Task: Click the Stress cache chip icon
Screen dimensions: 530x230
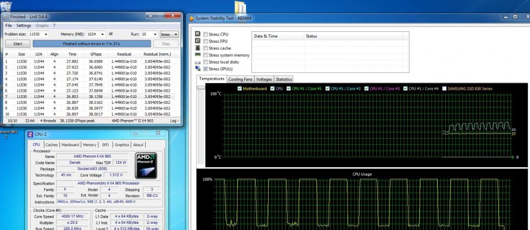Action: 198,48
